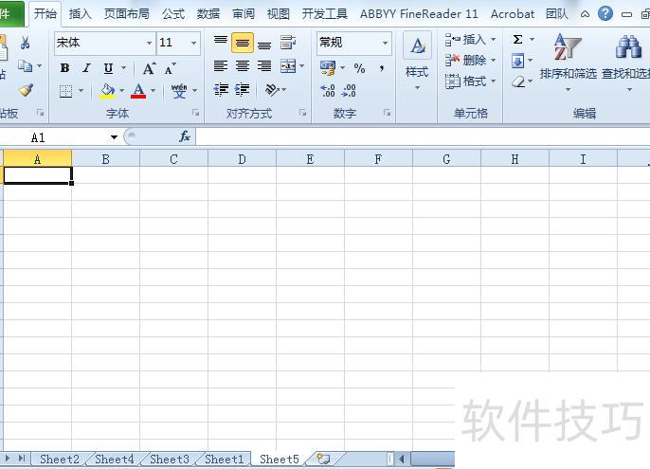This screenshot has height=469, width=650.
Task: Open 查找和选择 binoculars find tool
Action: coord(627,63)
